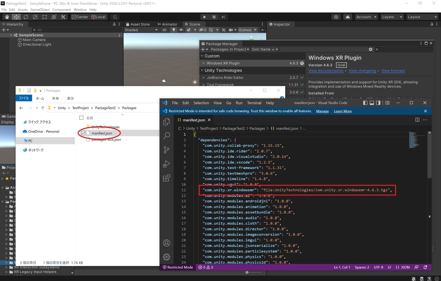Screen dimensions: 441x281
Task: Select the Rotate tool in Unity toolbar
Action: [26, 17]
